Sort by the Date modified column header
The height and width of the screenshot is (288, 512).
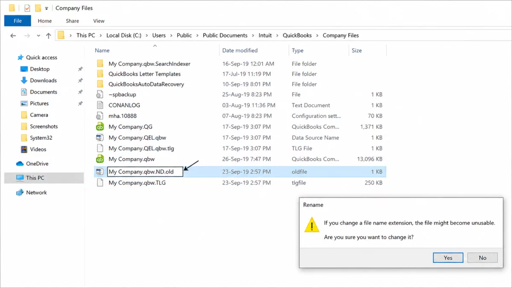pos(240,50)
